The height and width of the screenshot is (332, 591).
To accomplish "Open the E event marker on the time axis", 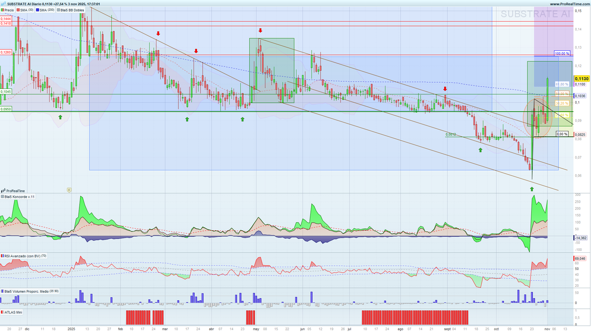I will pyautogui.click(x=70, y=189).
